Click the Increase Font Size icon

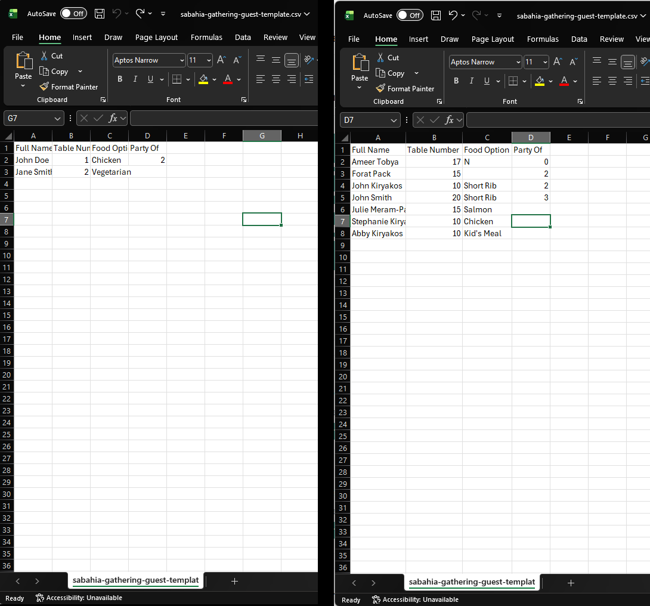point(221,60)
